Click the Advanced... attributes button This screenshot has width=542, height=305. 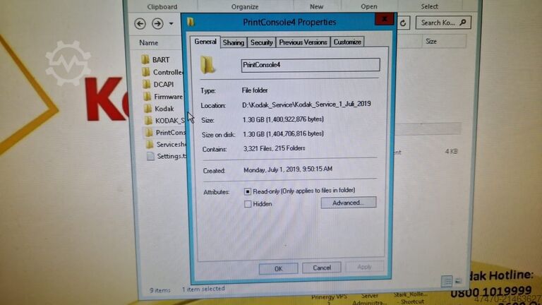pos(349,203)
